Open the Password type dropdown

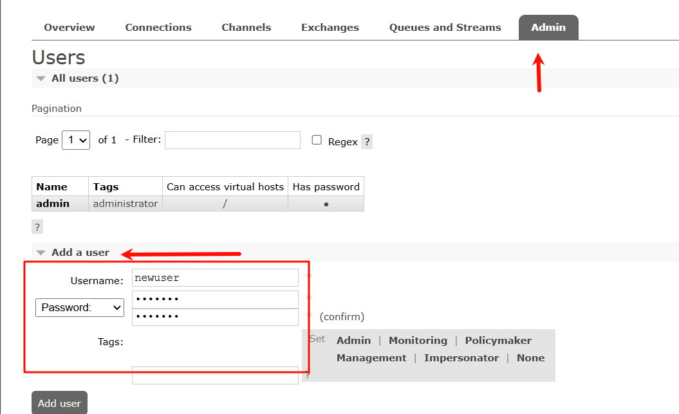point(80,308)
